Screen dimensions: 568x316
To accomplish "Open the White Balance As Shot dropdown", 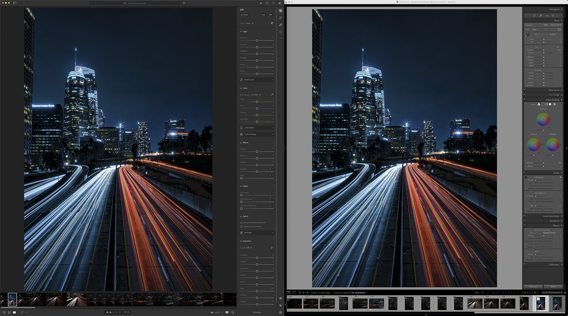I will point(256,95).
